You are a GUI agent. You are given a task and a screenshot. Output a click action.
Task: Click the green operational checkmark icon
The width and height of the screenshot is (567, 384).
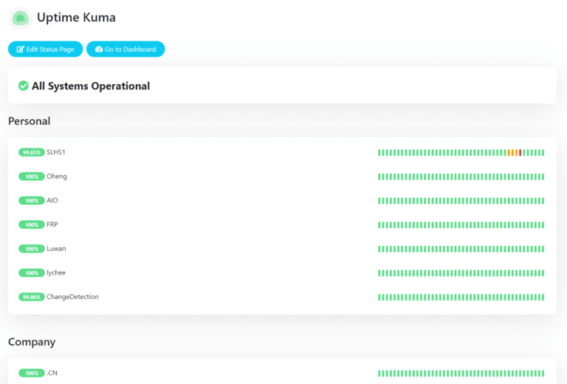(x=24, y=86)
